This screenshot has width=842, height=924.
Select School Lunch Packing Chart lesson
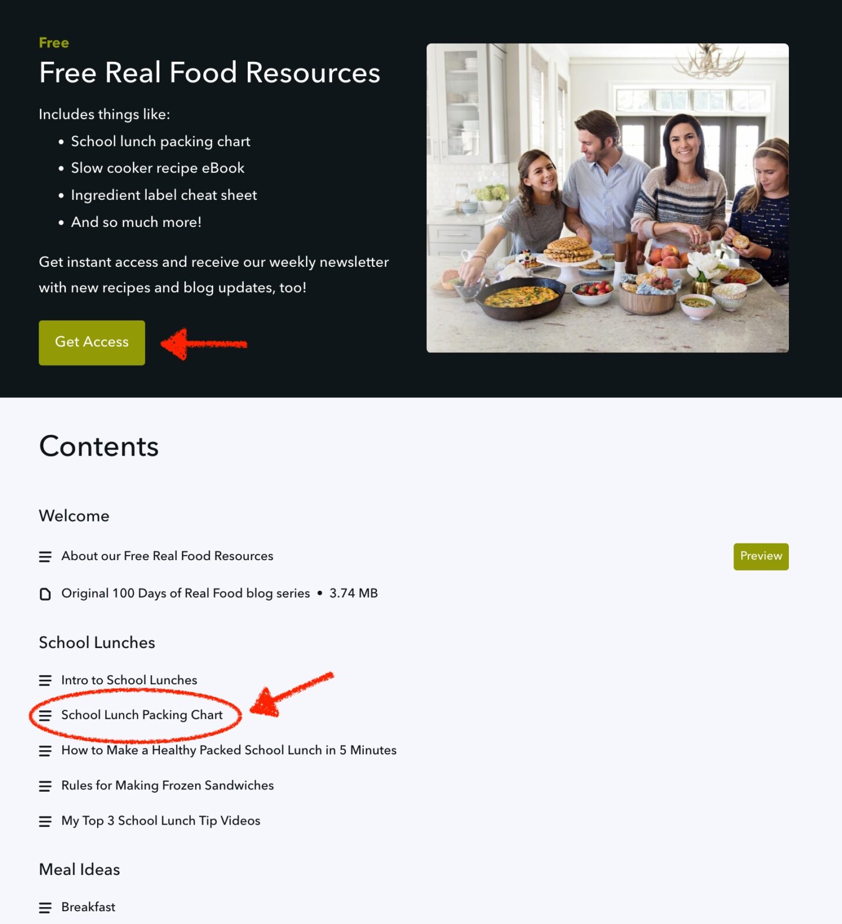tap(142, 715)
